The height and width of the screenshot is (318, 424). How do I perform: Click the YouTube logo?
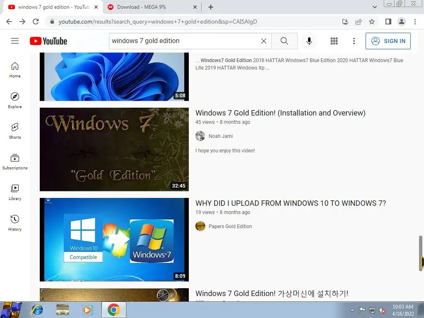48,41
